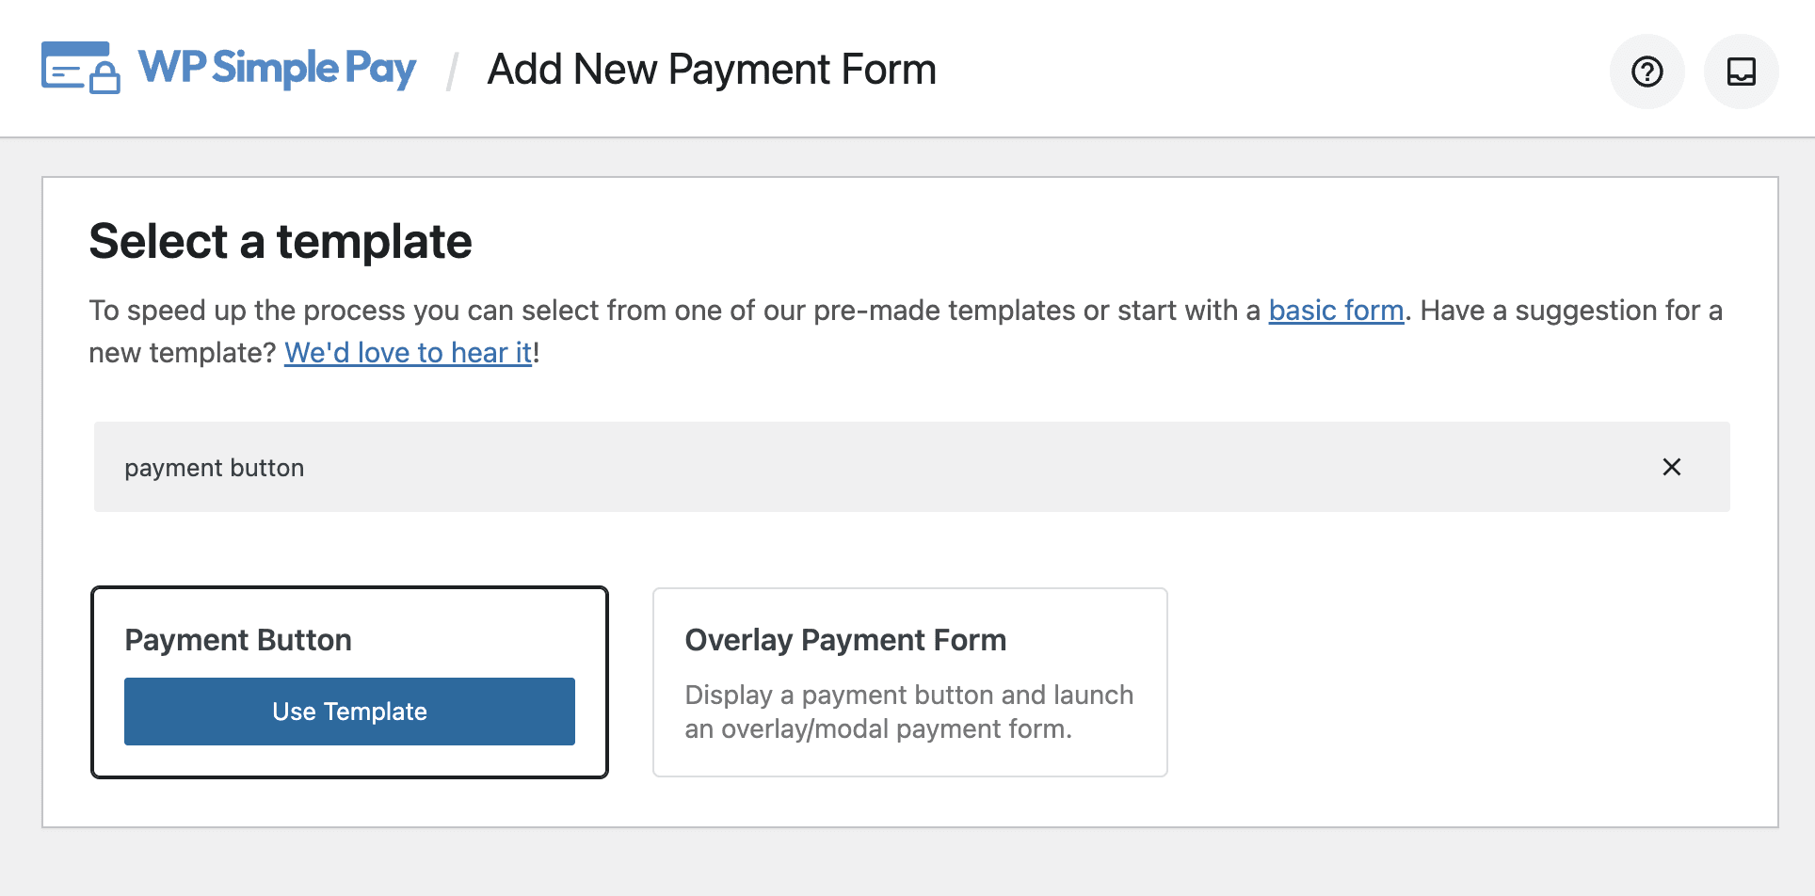This screenshot has height=896, width=1815.
Task: Click the "Overlay Payment Form" card title
Action: pyautogui.click(x=845, y=640)
